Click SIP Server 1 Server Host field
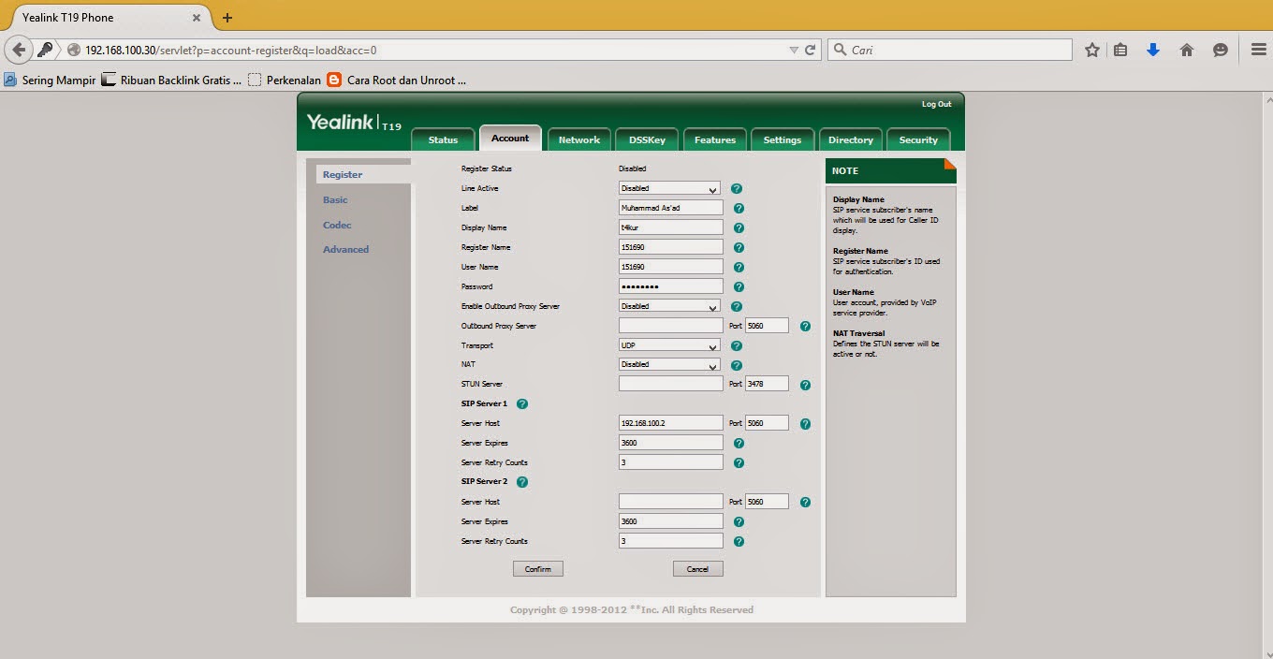Screen dimensions: 1273x659 (x=670, y=423)
